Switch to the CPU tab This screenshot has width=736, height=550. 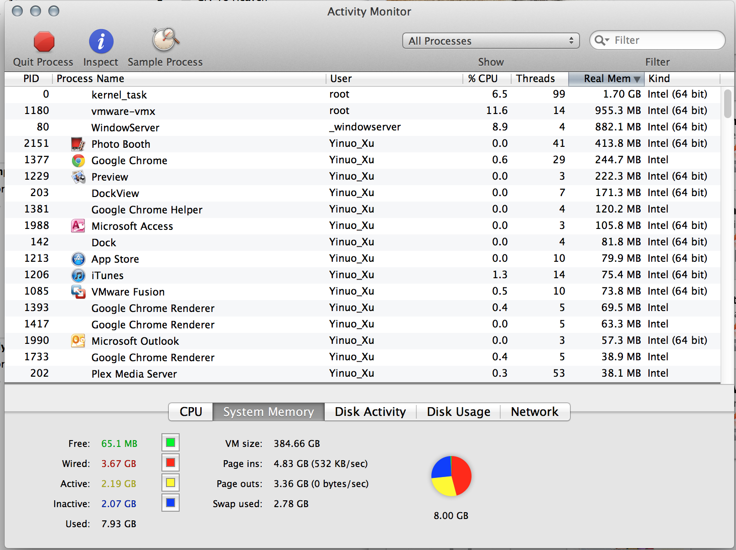click(191, 412)
